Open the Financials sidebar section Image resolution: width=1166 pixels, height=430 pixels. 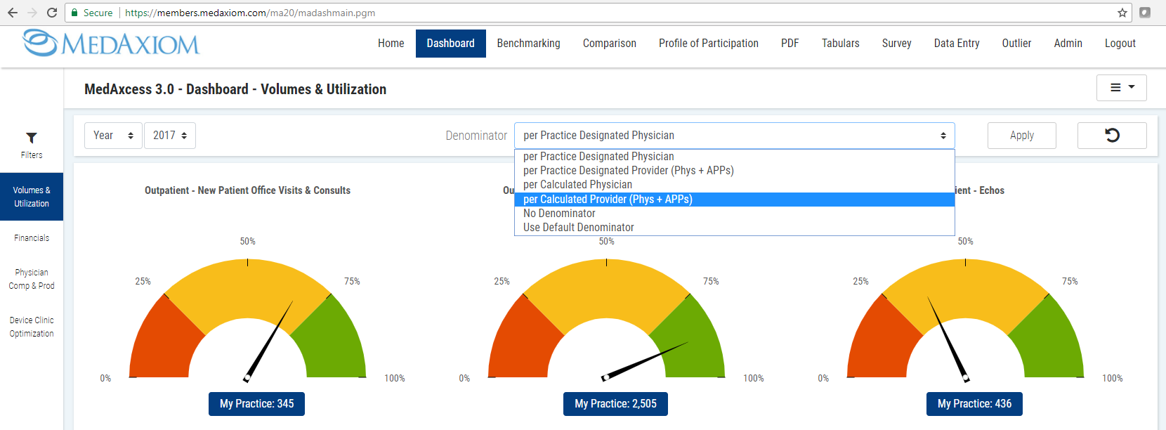coord(32,238)
